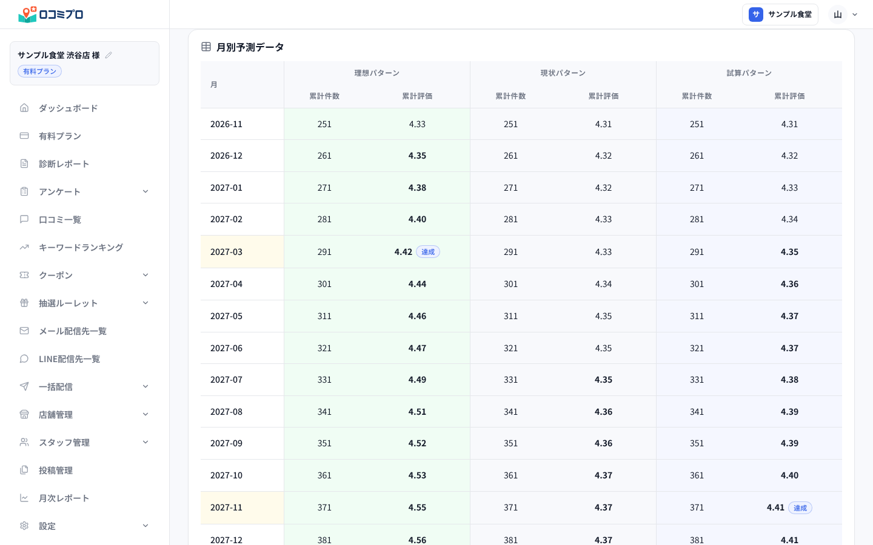
Task: Click the 設定 gear icon
Action: pyautogui.click(x=24, y=526)
